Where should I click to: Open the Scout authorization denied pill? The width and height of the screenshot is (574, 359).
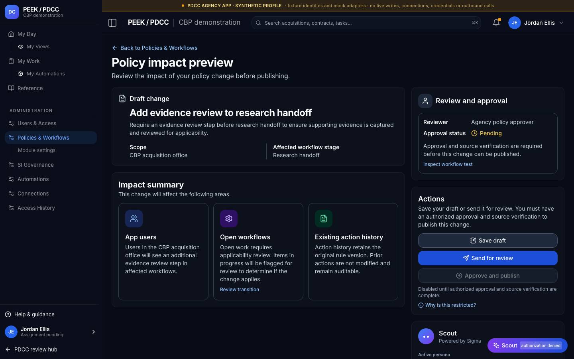[x=527, y=345]
